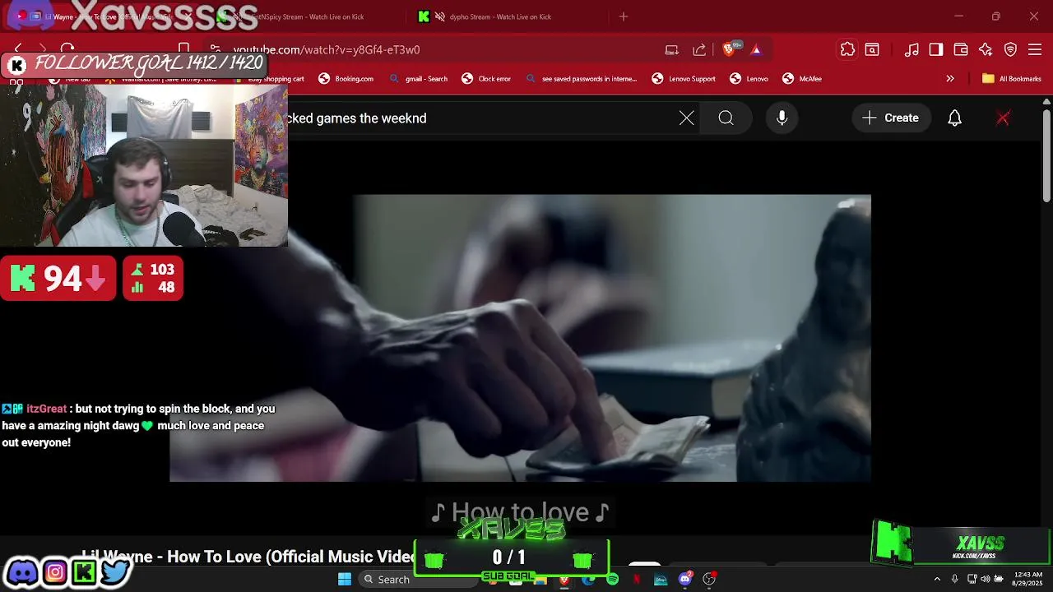Open the Leo AI sparkle icon
This screenshot has width=1053, height=592.
click(986, 49)
